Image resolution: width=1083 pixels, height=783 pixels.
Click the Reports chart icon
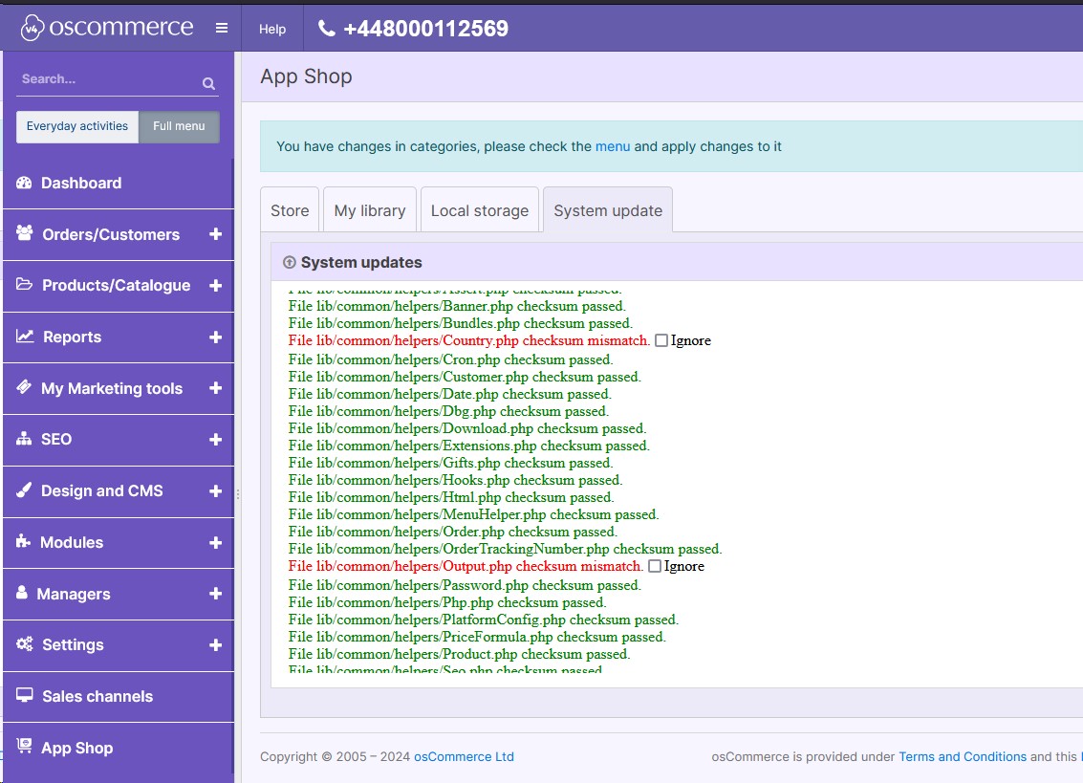coord(25,336)
